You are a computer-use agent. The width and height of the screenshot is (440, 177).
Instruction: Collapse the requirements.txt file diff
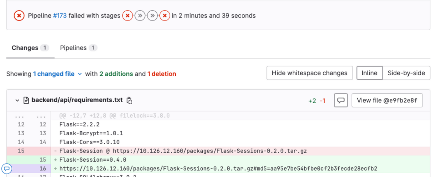pyautogui.click(x=17, y=100)
